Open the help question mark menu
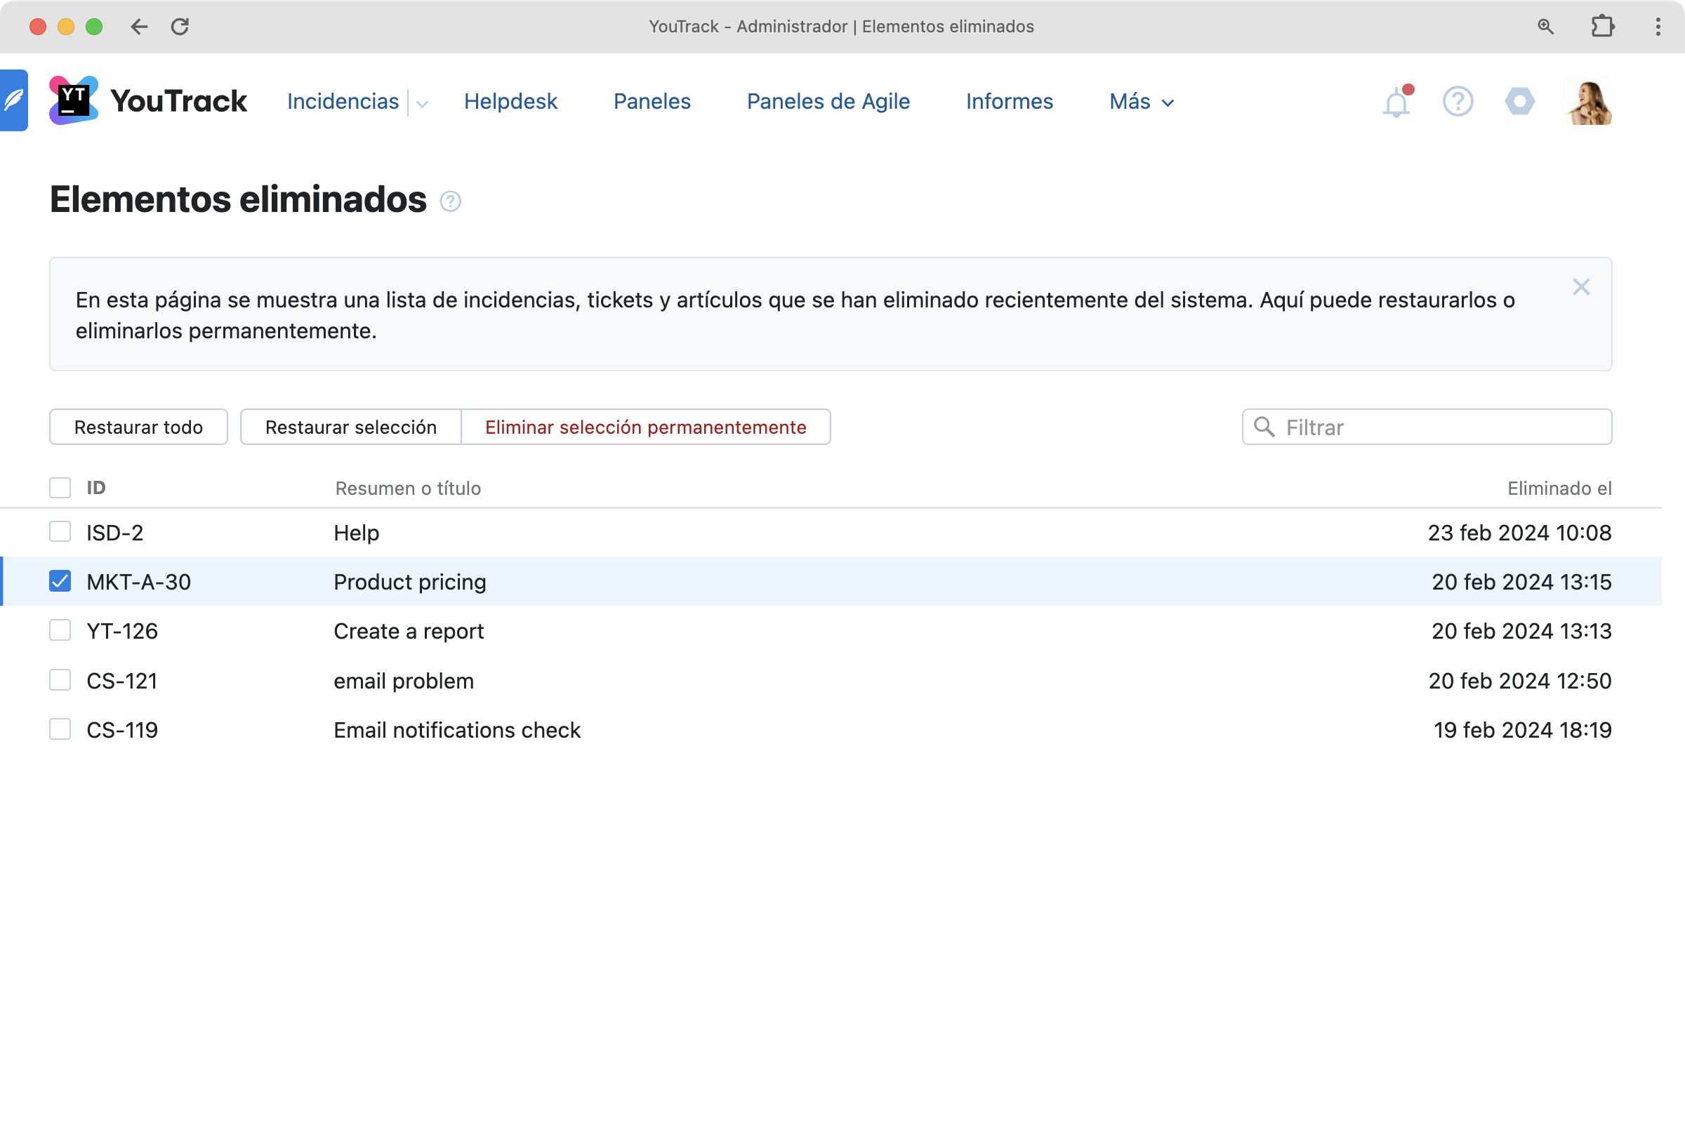This screenshot has width=1685, height=1123. tap(1458, 101)
